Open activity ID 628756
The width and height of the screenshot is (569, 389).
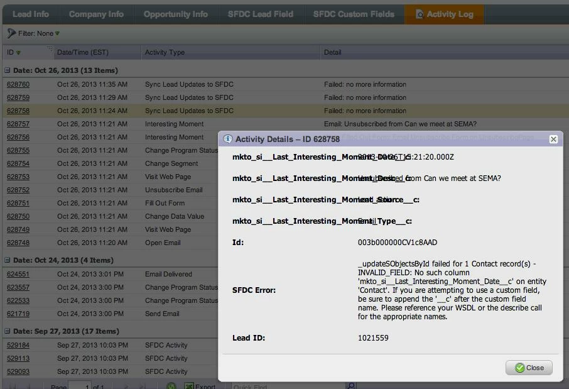[x=18, y=137]
